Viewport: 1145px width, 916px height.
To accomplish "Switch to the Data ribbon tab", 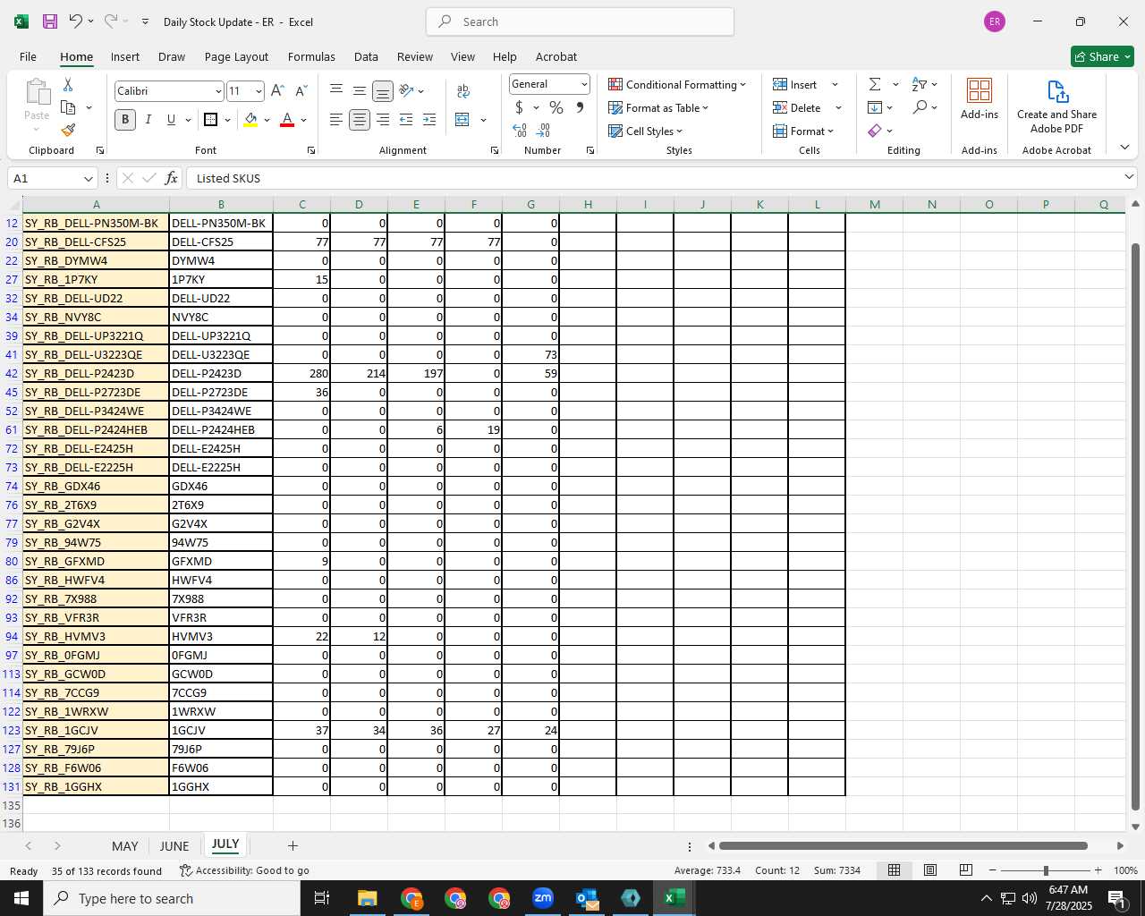I will point(366,56).
